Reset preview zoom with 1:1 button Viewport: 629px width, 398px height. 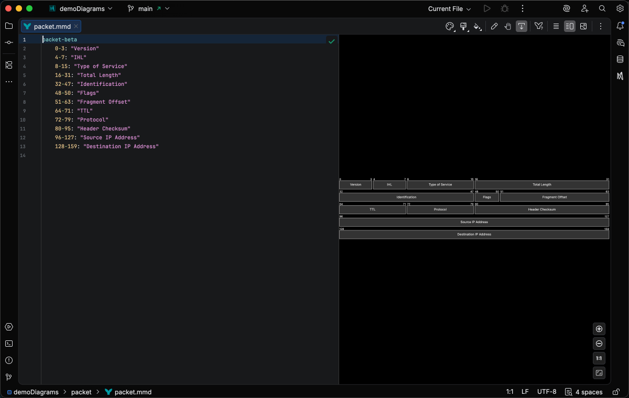tap(599, 358)
